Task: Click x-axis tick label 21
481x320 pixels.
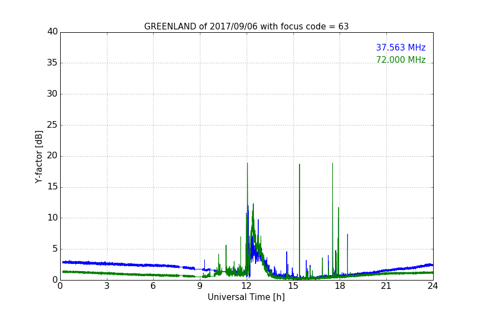Action: [x=386, y=286]
